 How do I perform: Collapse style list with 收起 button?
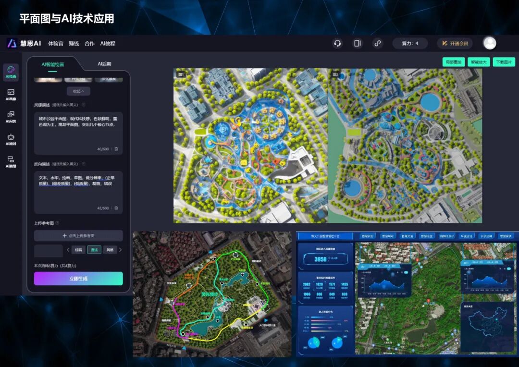pos(78,91)
